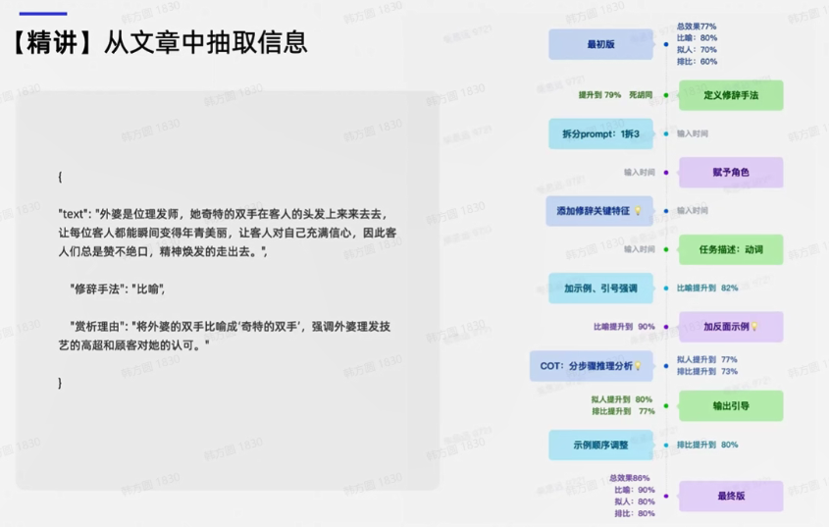Click the lightbulb on 添加修辞关键特征 node
Screen dimensions: 829x527
click(x=638, y=211)
